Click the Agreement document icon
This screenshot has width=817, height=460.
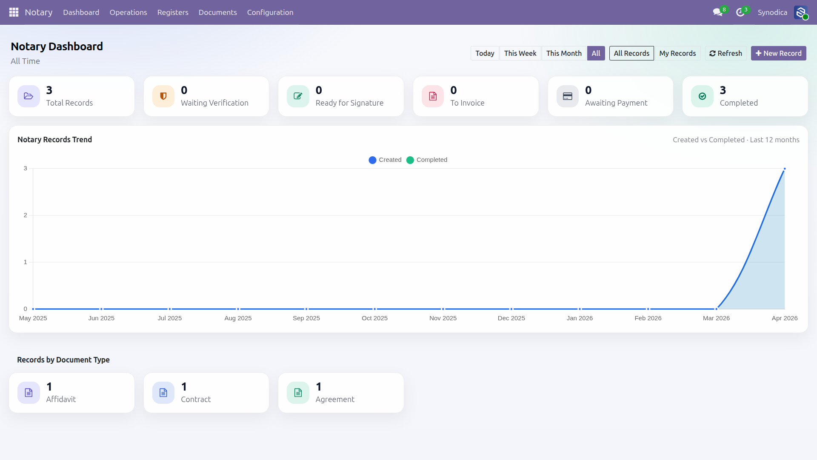pyautogui.click(x=298, y=393)
